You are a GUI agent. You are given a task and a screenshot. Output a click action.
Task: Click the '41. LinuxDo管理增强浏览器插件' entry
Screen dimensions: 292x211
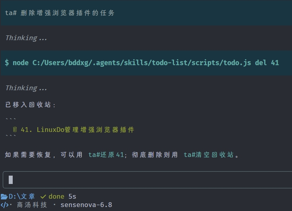[77, 130]
